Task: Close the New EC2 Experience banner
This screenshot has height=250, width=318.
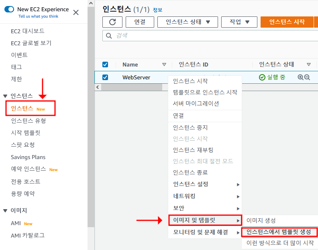Action: click(x=76, y=12)
